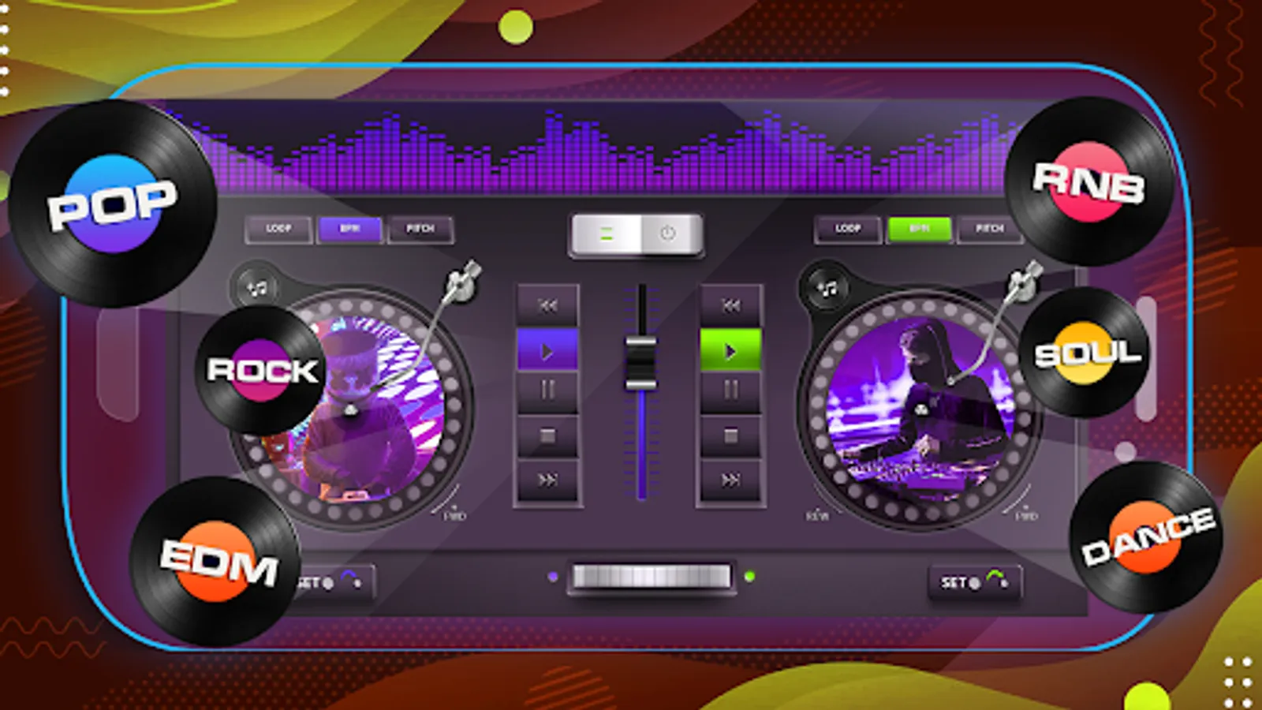Click the green dot right of crossfader

(x=750, y=577)
